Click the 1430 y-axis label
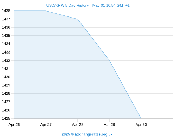174x140 pixels. click(x=6, y=77)
